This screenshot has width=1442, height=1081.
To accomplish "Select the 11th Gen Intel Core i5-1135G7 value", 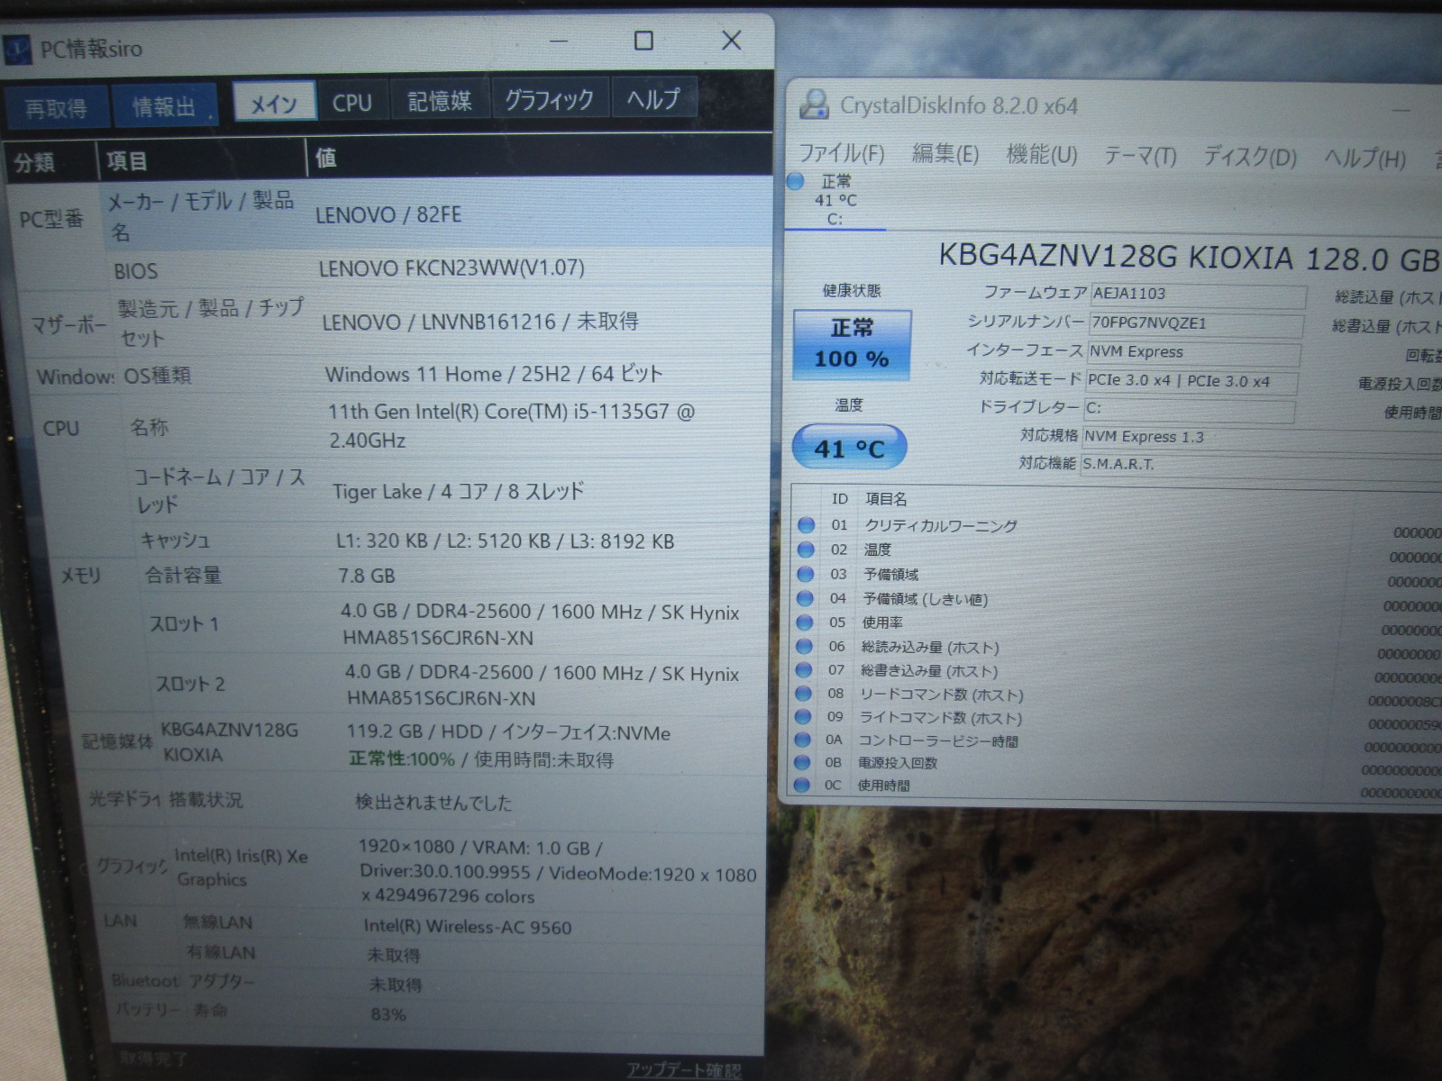I will pos(511,426).
